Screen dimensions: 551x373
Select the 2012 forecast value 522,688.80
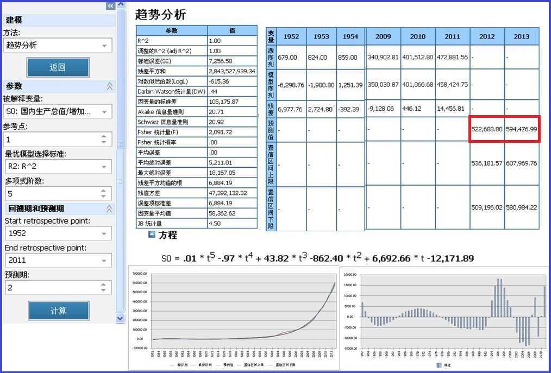point(487,129)
